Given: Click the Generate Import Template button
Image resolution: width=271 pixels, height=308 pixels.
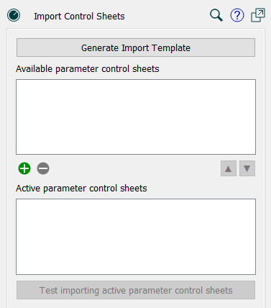Looking at the screenshot, I should click(136, 47).
